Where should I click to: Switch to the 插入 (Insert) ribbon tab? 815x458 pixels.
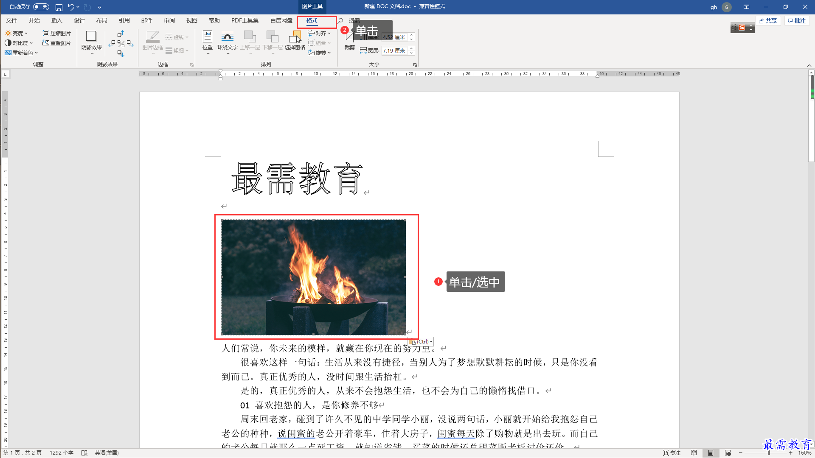(x=56, y=20)
